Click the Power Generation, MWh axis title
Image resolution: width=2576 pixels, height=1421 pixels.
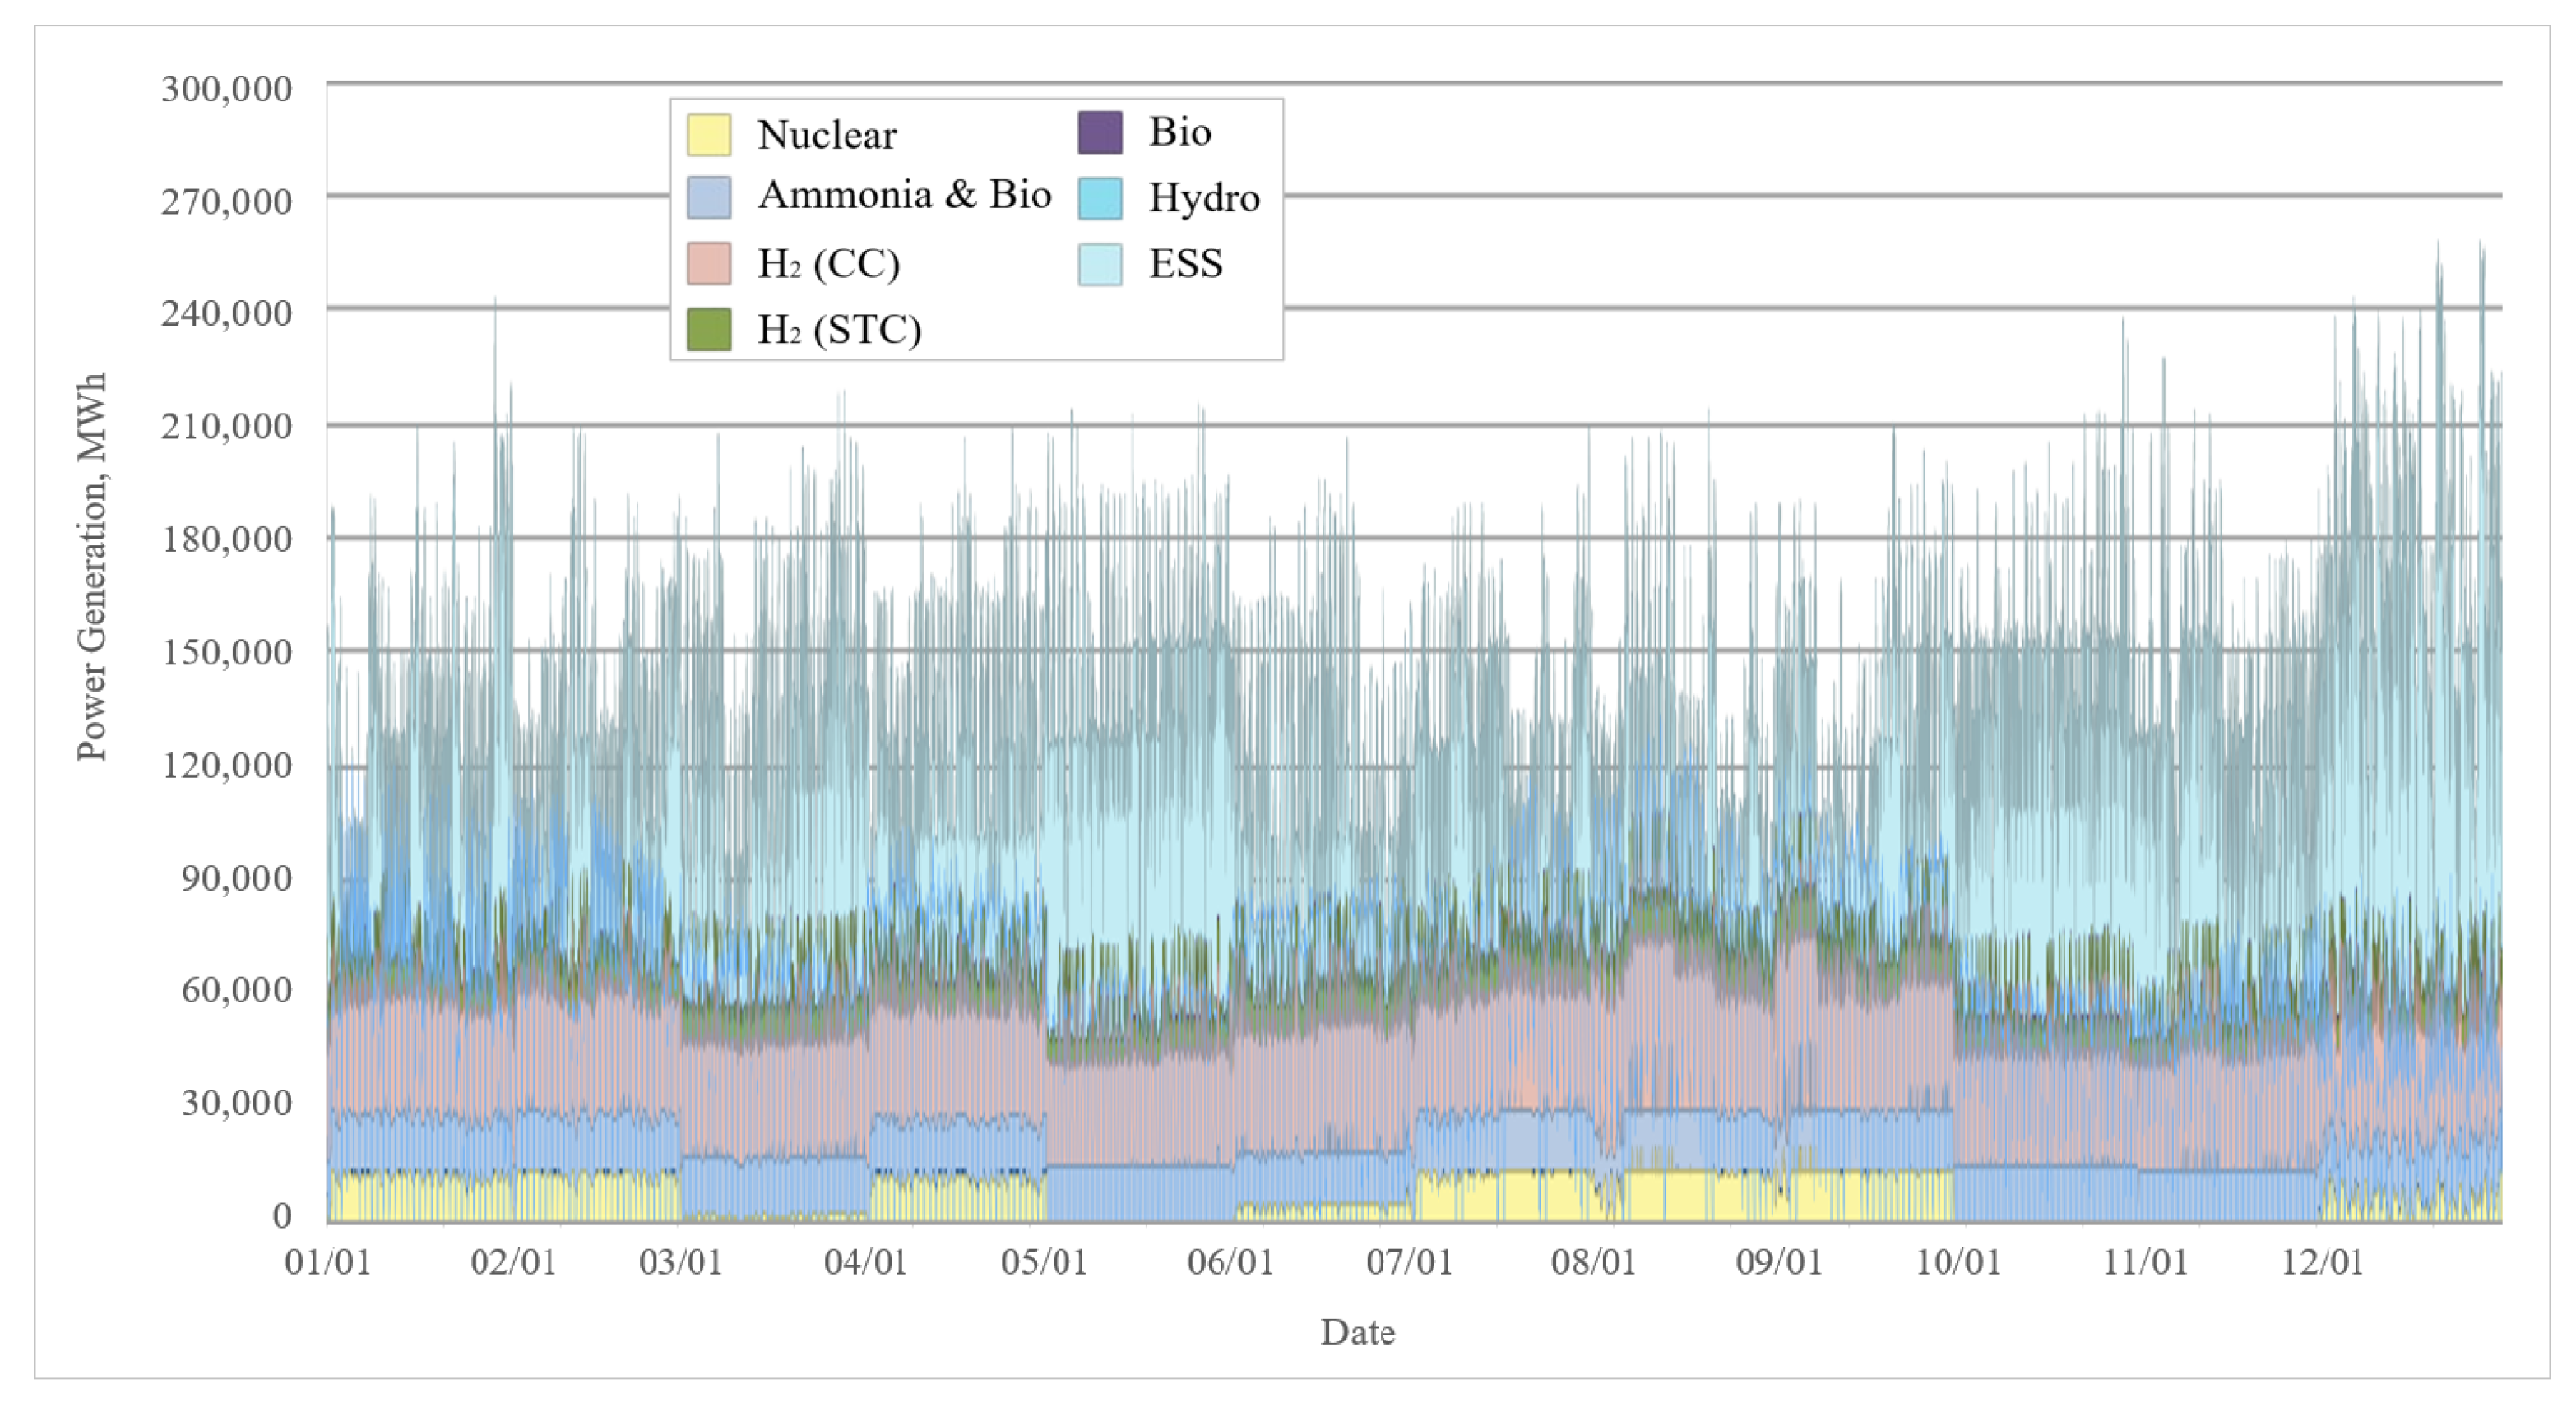91,567
